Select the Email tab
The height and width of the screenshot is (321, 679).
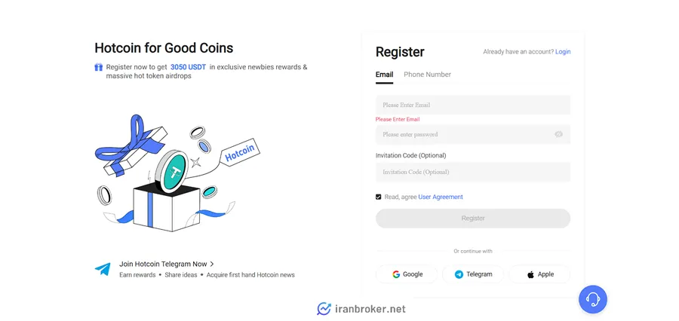click(x=385, y=75)
